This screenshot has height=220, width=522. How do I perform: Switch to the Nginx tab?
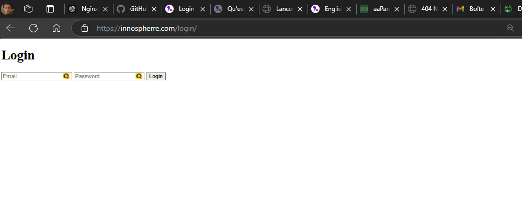coord(88,9)
